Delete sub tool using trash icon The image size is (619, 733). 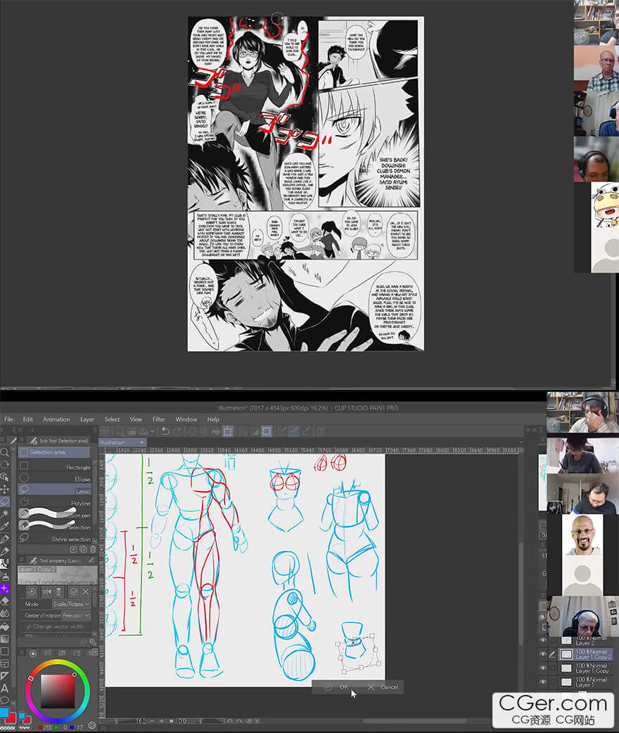point(92,549)
